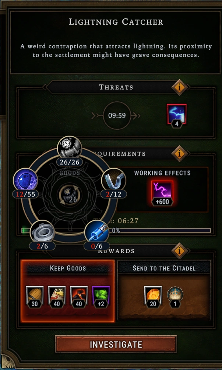Viewport: 222px width, 370px height.
Task: Click the Requirements info diamond icon
Action: click(180, 154)
